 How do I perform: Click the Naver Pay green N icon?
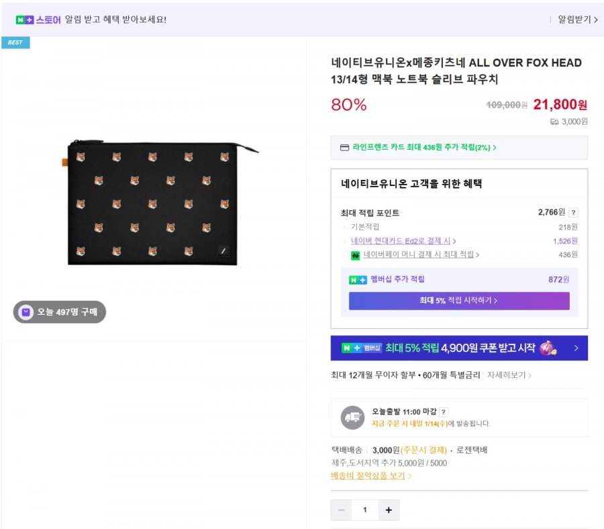[x=356, y=255]
